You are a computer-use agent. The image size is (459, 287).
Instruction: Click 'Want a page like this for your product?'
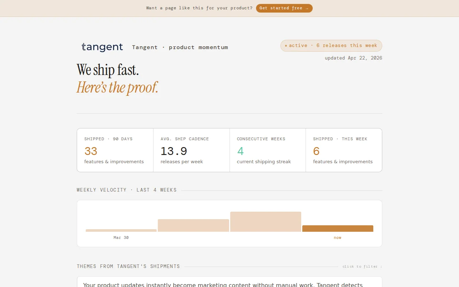pyautogui.click(x=199, y=8)
